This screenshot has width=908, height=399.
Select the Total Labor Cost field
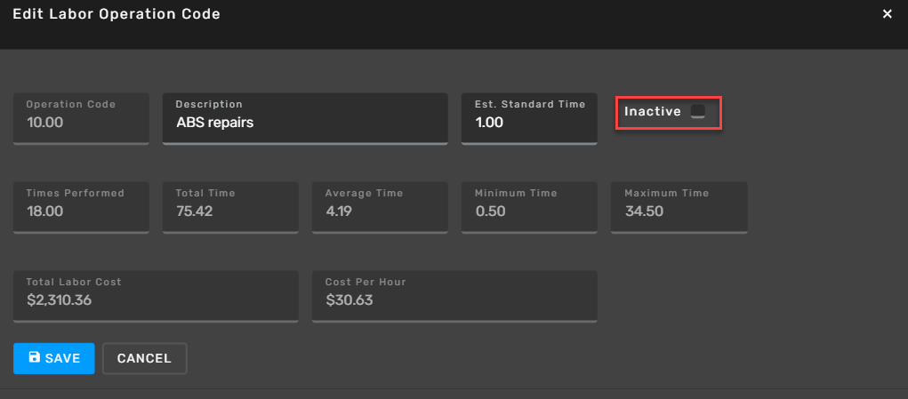coord(156,297)
